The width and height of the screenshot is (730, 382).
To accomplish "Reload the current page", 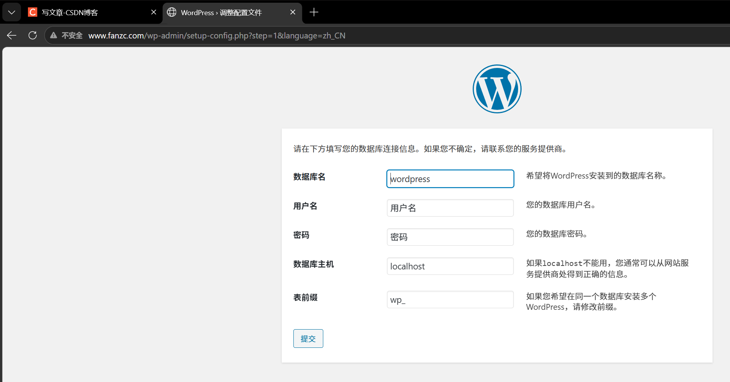I will pos(33,36).
